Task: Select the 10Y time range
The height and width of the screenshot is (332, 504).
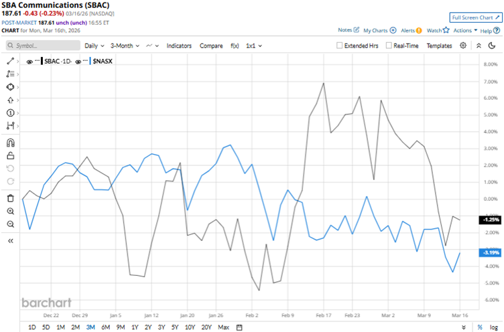Action: tap(190, 327)
